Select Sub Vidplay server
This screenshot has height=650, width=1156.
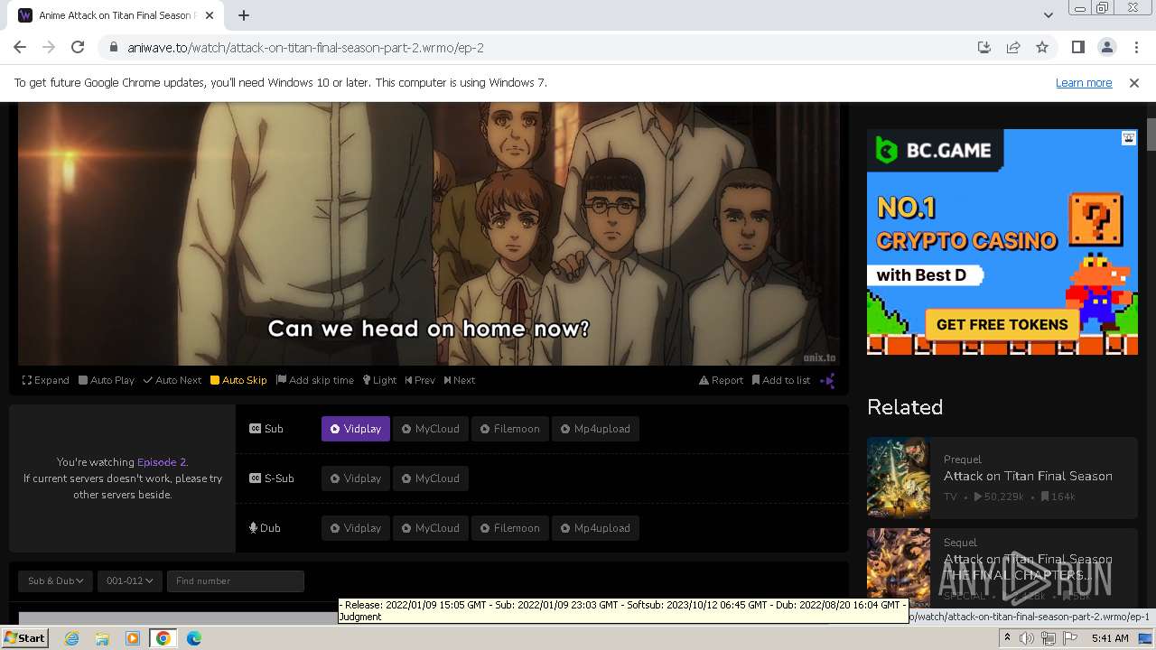pyautogui.click(x=356, y=429)
